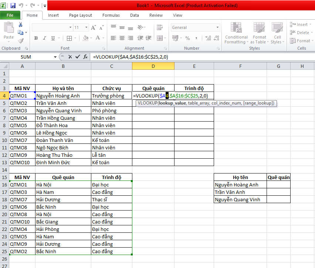This screenshot has width=315, height=268.
Task: Expand the General number format dropdown
Action: (x=217, y=27)
